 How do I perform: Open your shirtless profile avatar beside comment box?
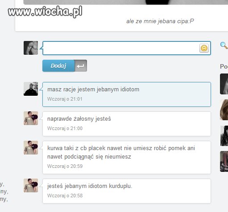click(x=31, y=48)
